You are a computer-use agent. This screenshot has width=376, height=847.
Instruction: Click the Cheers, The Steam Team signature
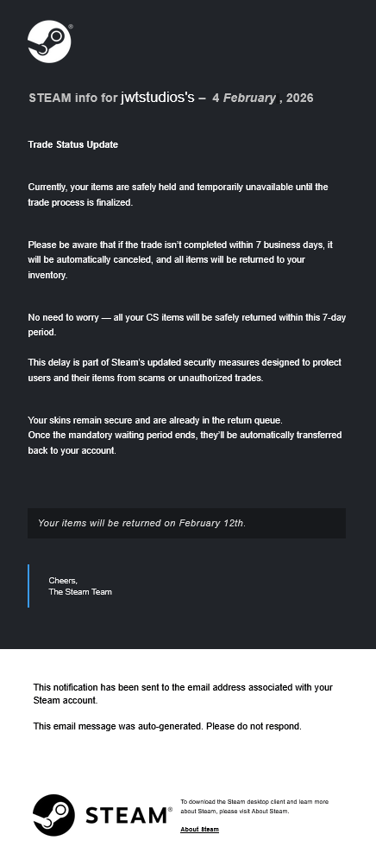tap(80, 586)
